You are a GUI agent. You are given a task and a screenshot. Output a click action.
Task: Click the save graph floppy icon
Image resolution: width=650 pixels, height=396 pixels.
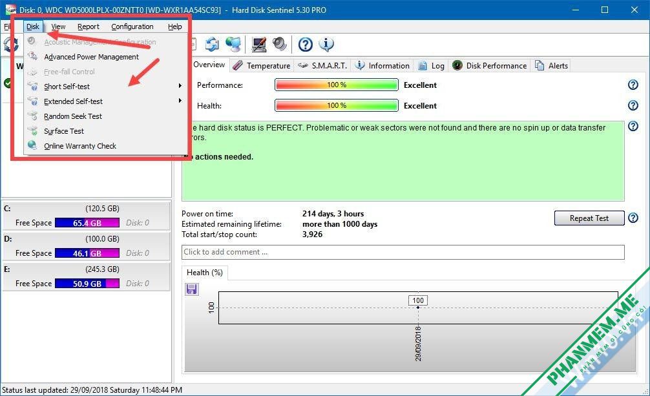(x=191, y=289)
